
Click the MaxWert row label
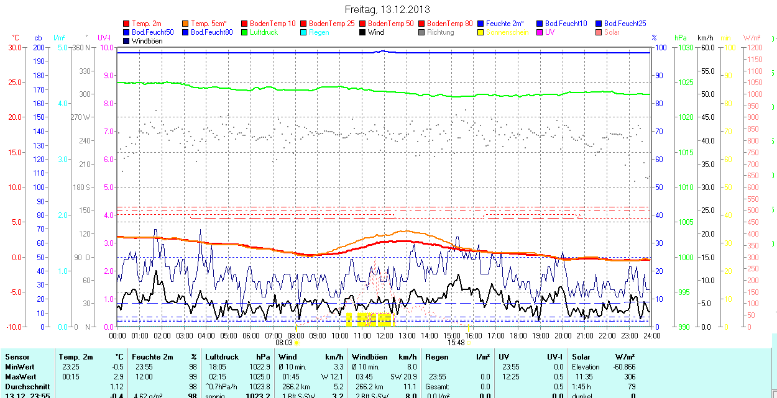coord(20,377)
